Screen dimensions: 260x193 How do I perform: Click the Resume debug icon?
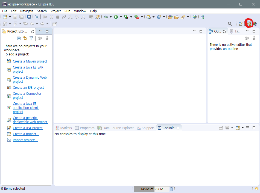(x=45, y=17)
